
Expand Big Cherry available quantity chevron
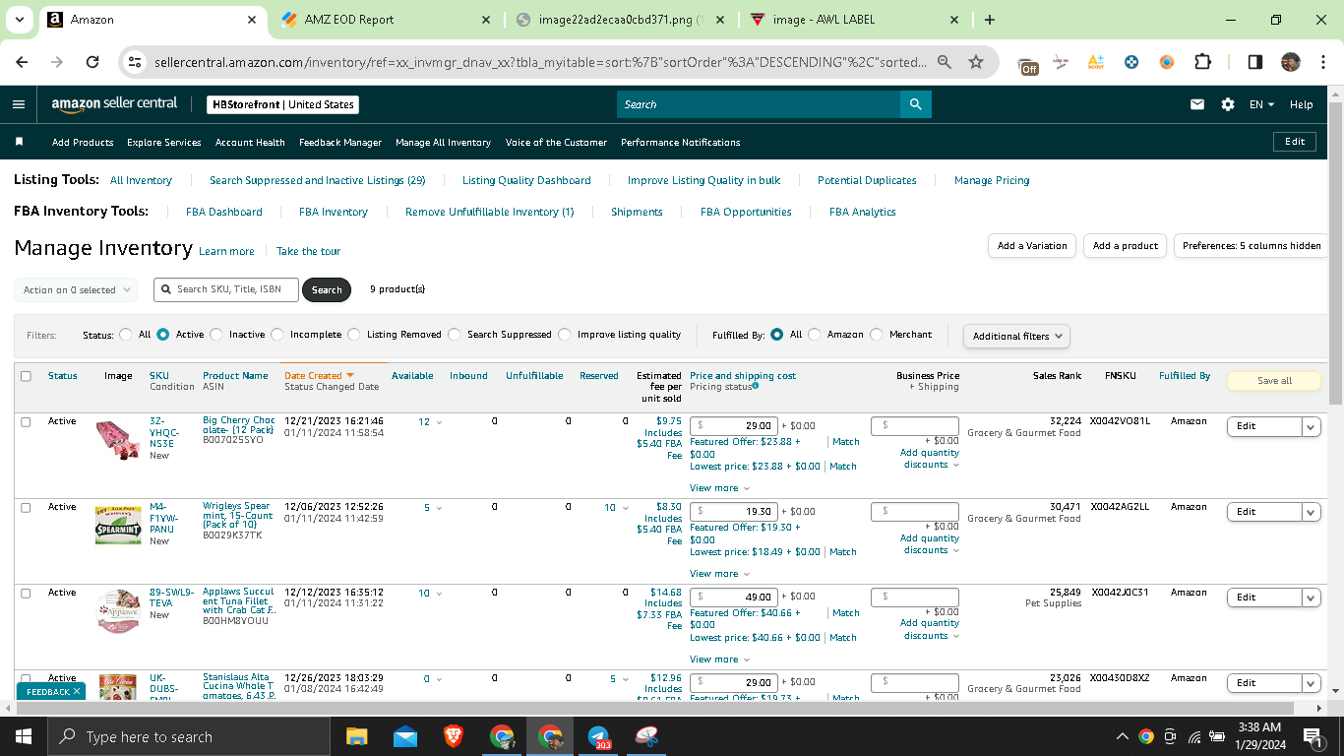(x=439, y=422)
